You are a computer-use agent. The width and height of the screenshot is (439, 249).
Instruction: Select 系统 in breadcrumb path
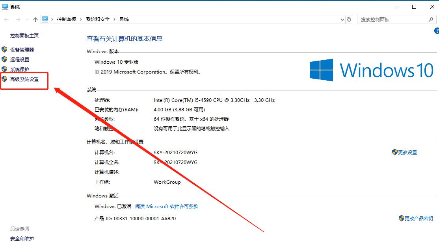(124, 19)
